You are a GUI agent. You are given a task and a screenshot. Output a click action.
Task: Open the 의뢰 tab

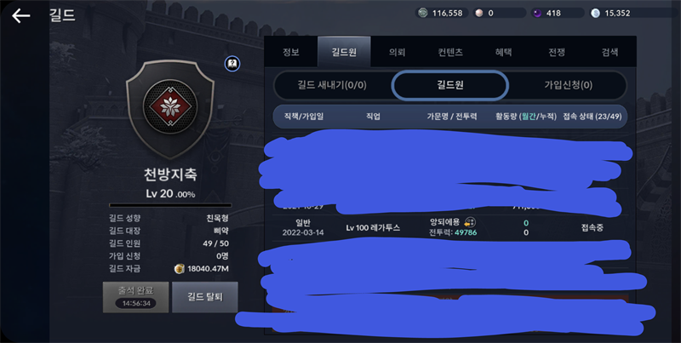(x=397, y=52)
